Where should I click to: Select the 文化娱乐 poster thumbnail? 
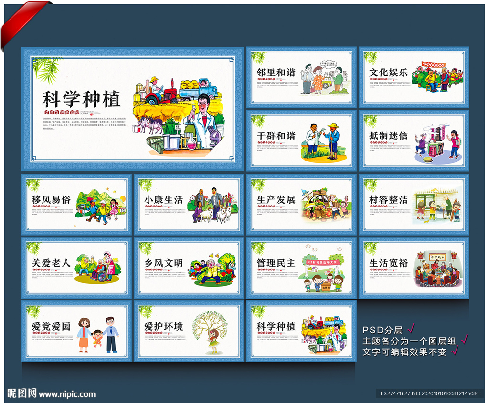[x=414, y=78]
